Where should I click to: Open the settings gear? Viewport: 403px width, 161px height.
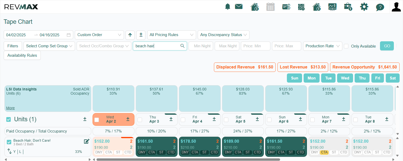[x=364, y=7]
